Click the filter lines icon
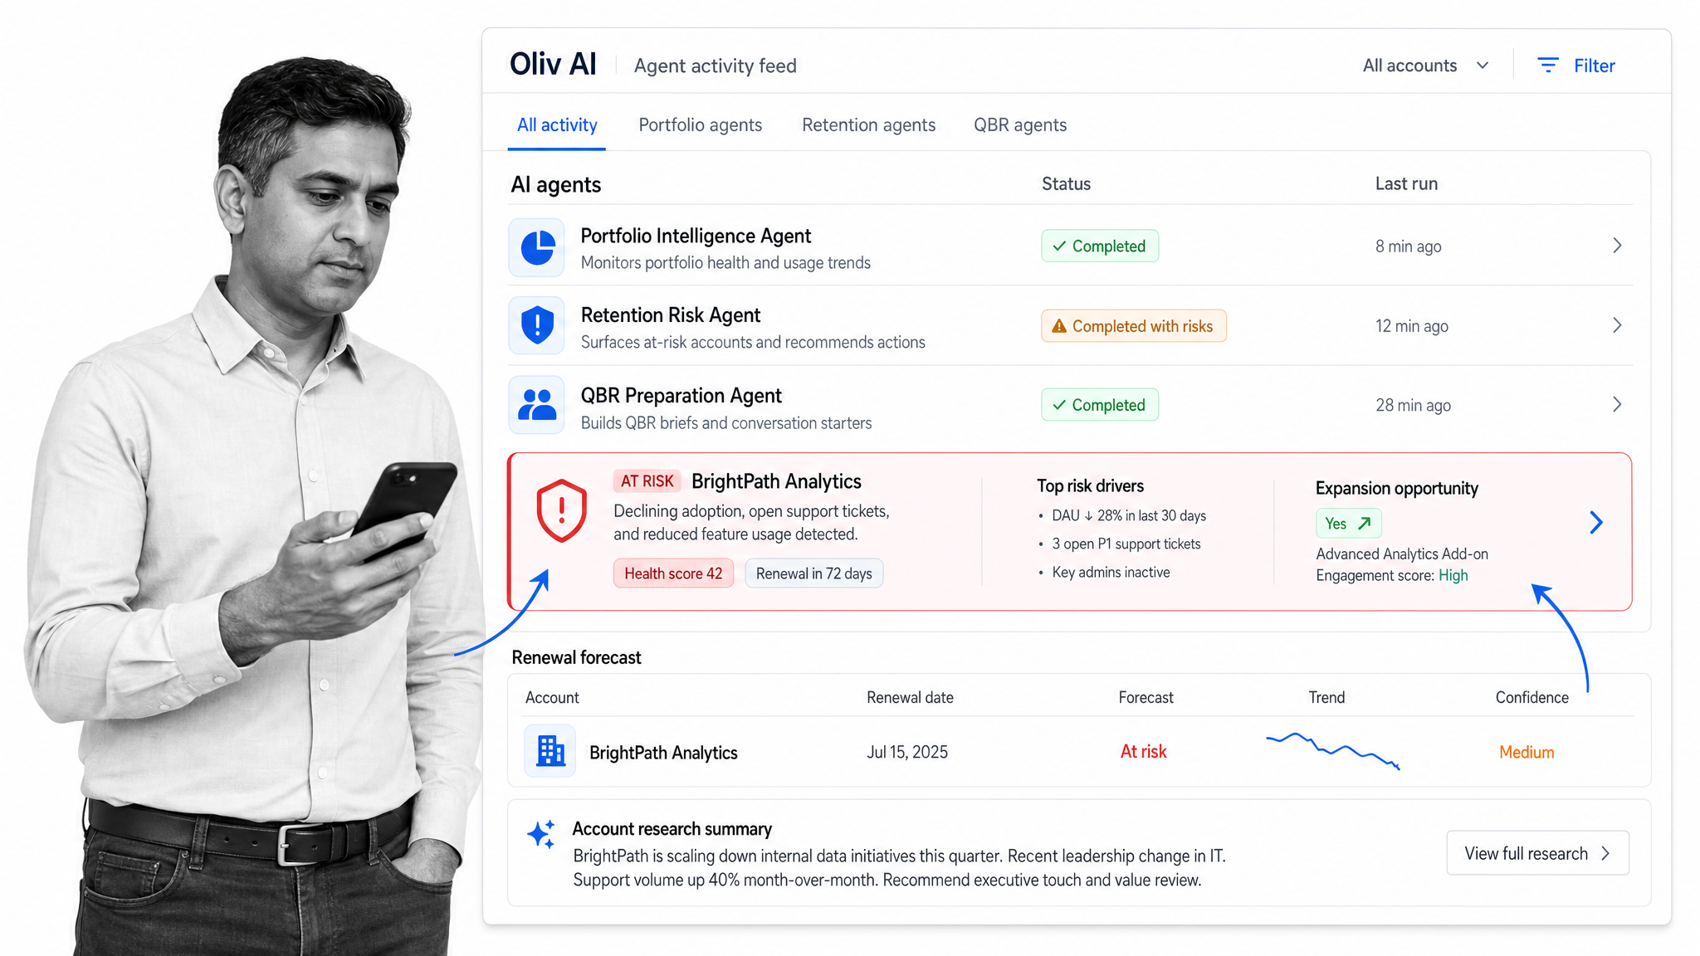 (1548, 66)
